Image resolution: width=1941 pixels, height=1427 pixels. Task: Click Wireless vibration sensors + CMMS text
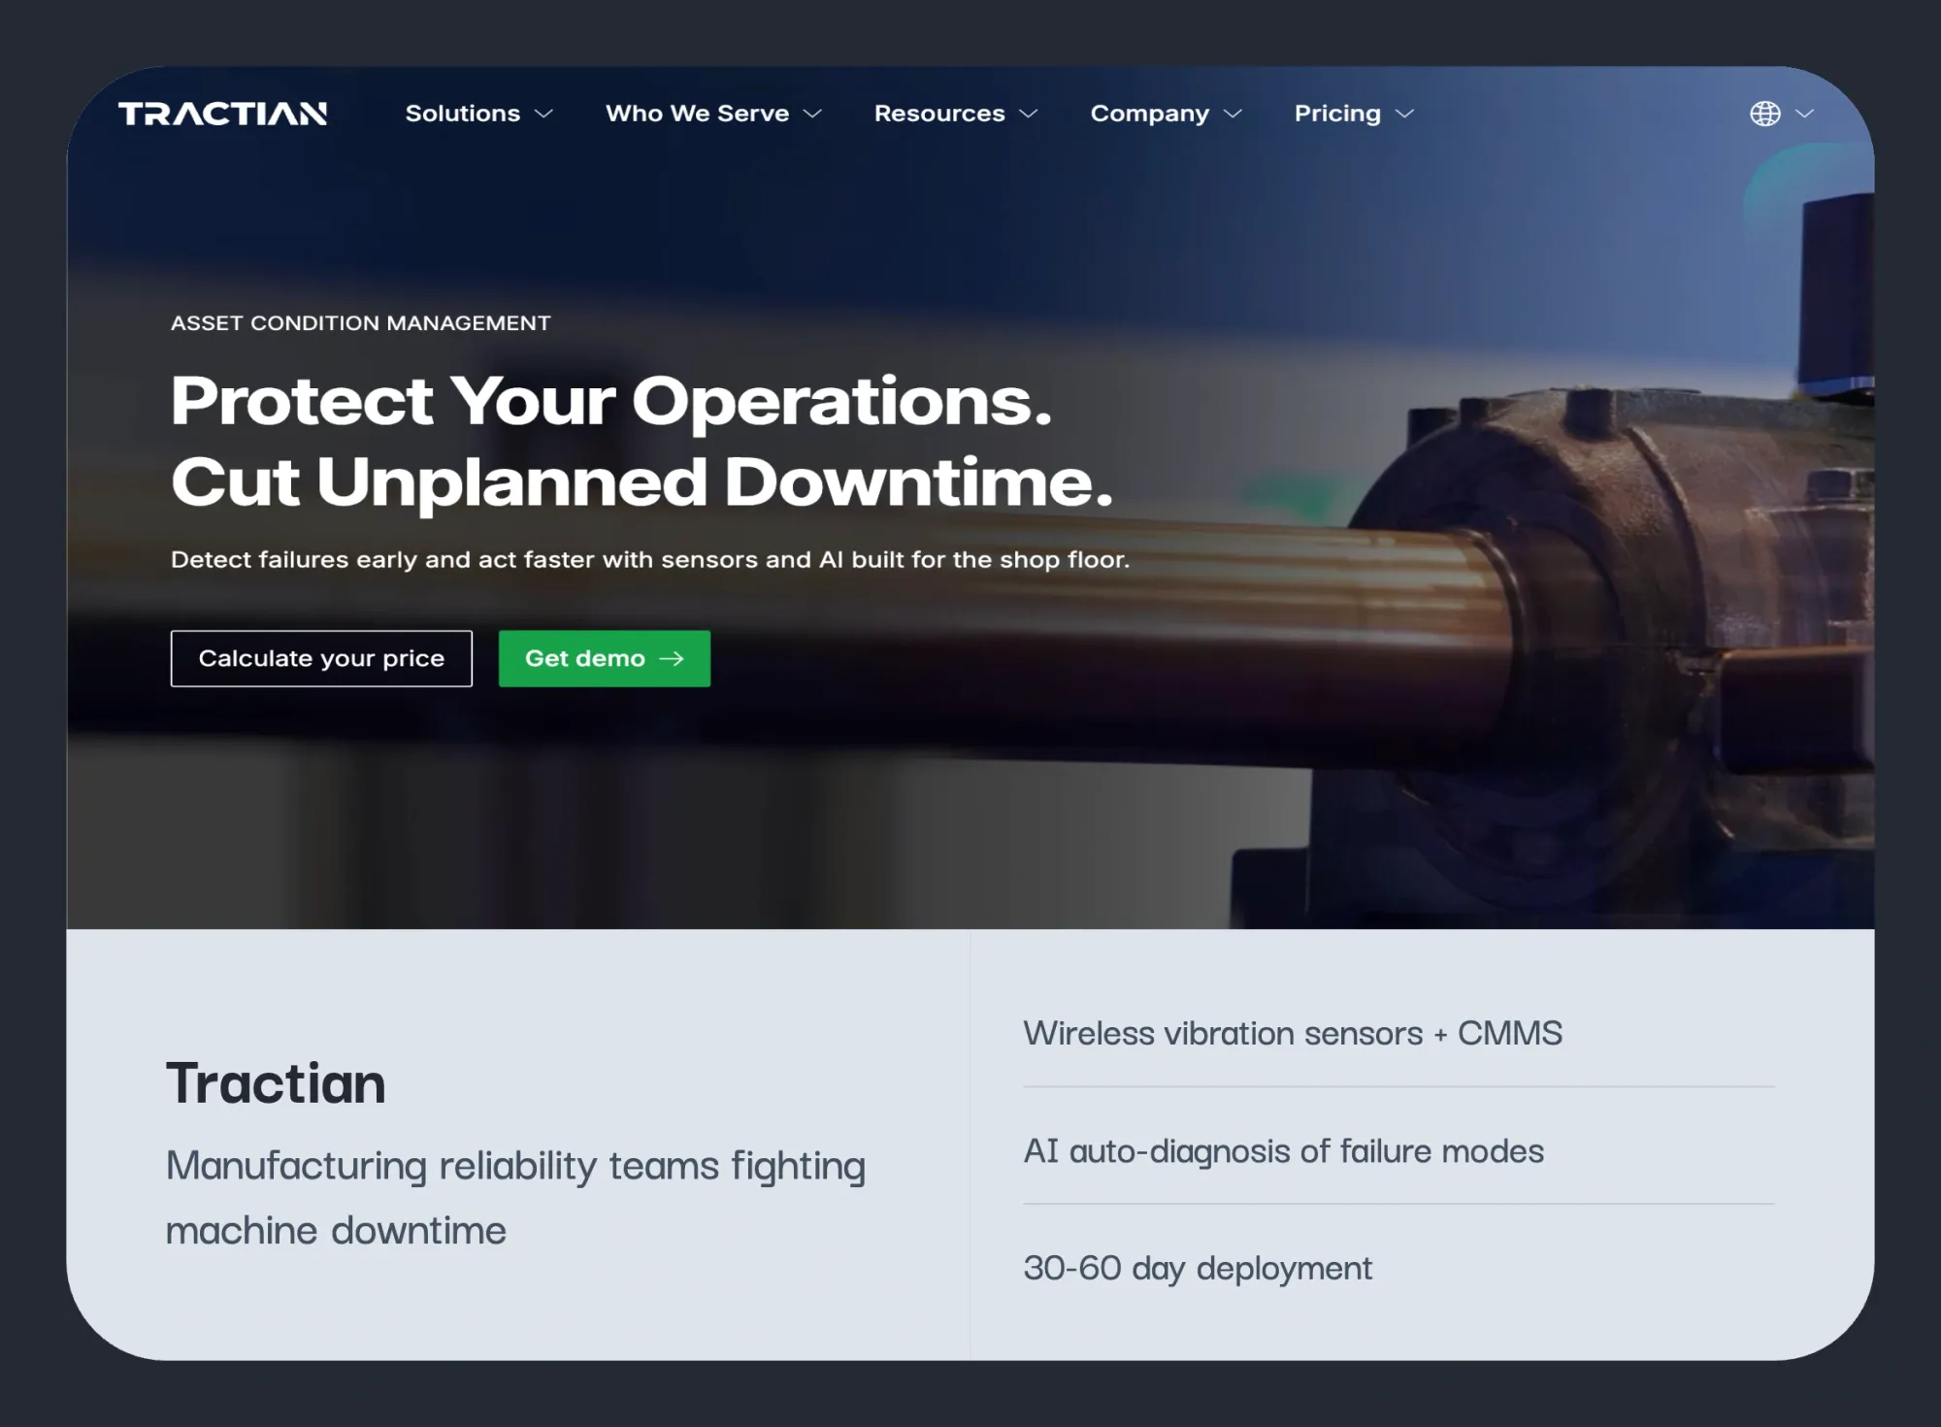coord(1293,1033)
